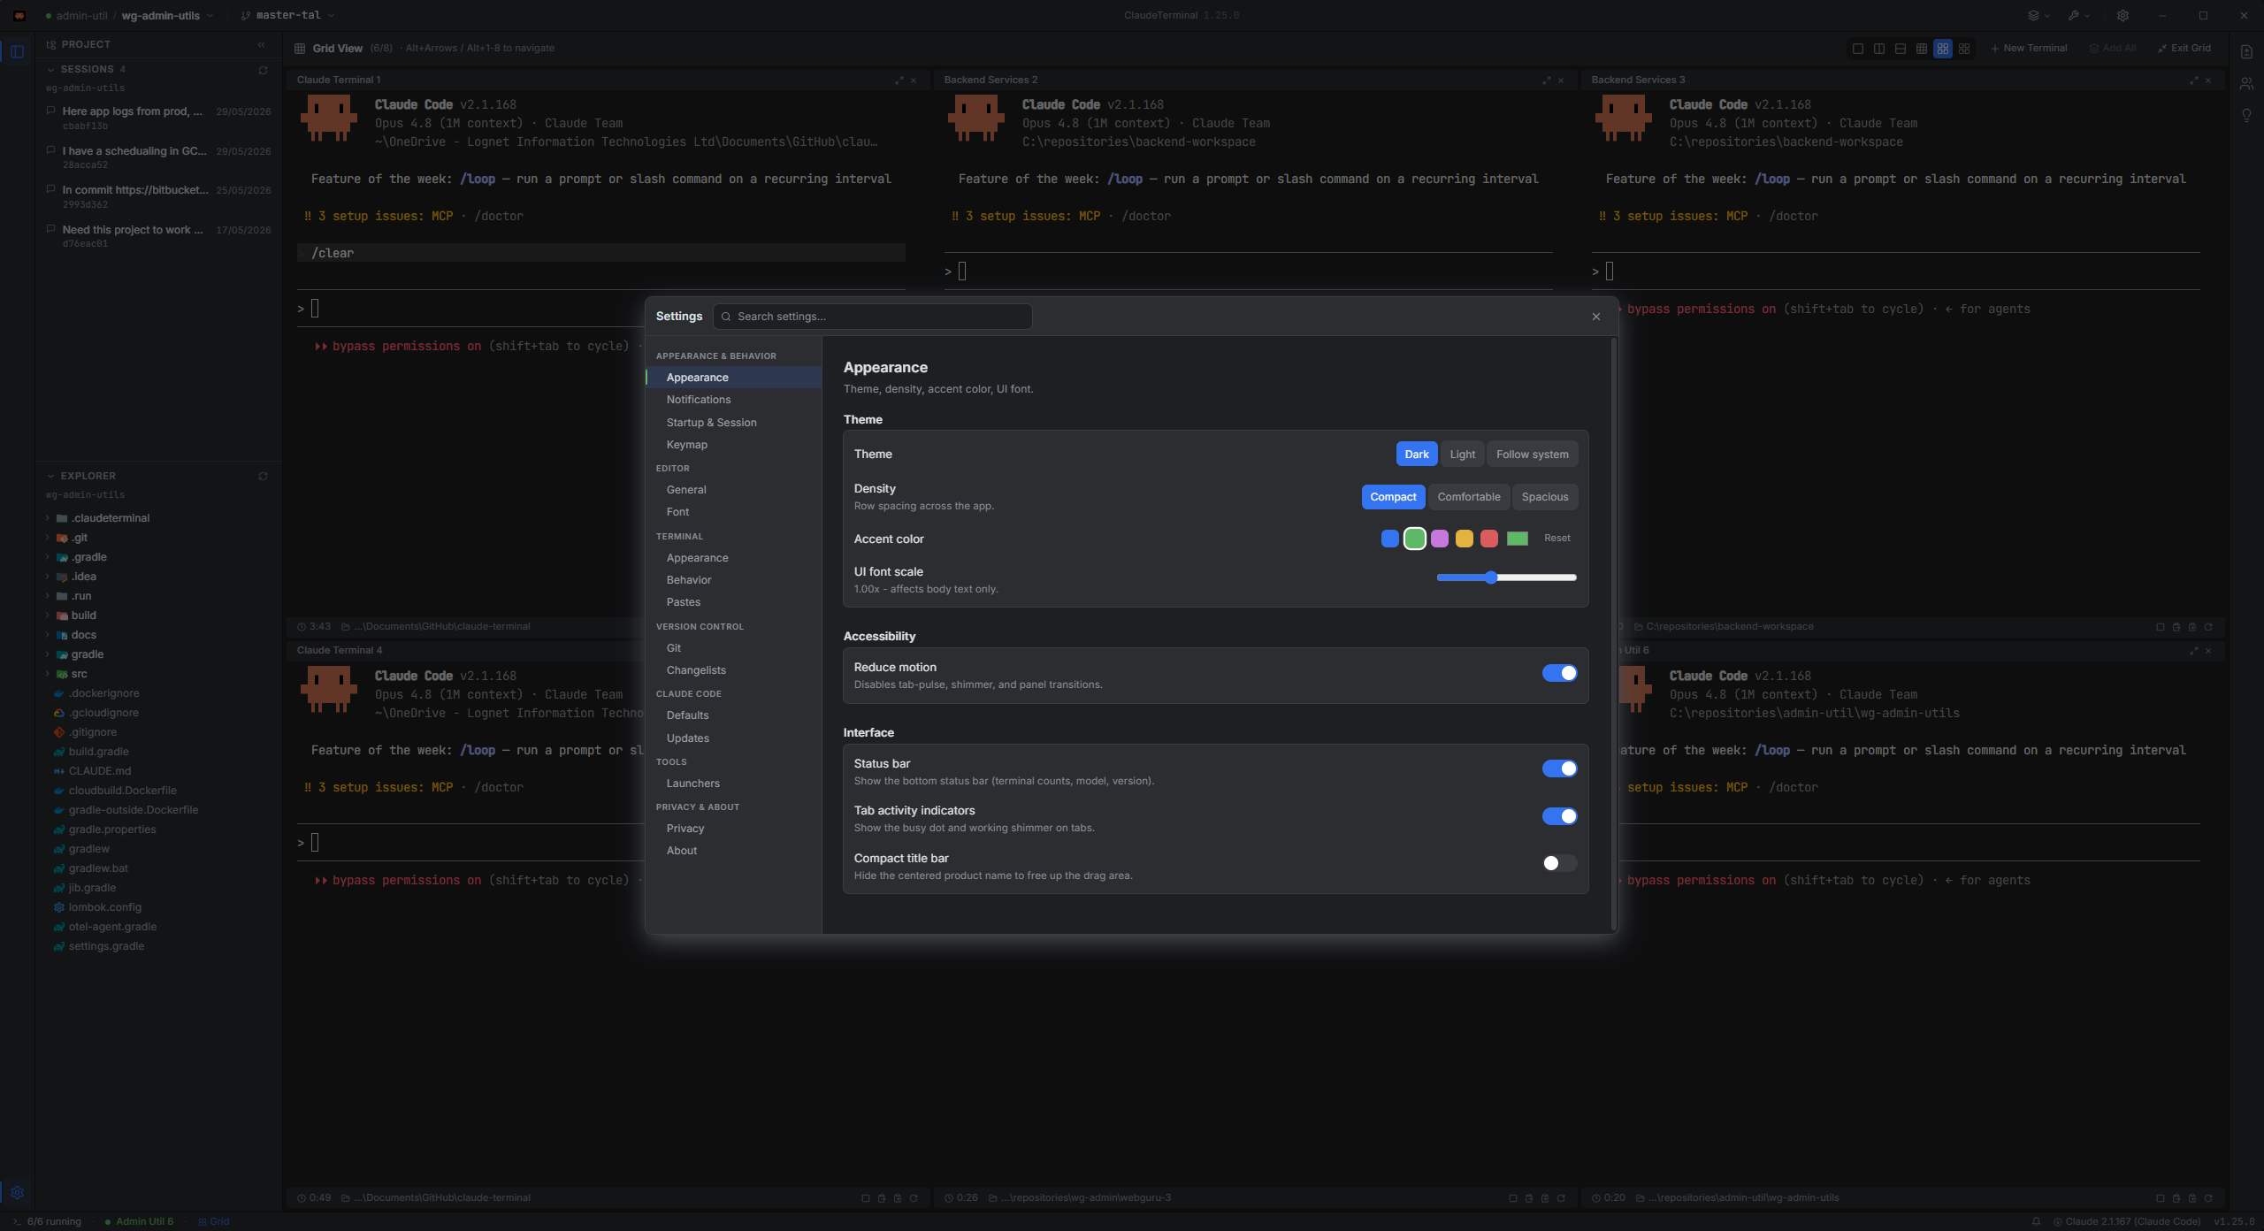Open Git version control settings
Screen dimensions: 2264x1231
click(x=734, y=648)
